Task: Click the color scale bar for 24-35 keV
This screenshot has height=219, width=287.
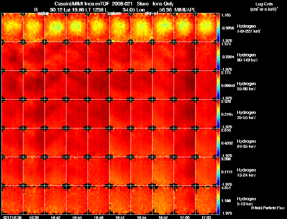Action: pyautogui.click(x=218, y=143)
